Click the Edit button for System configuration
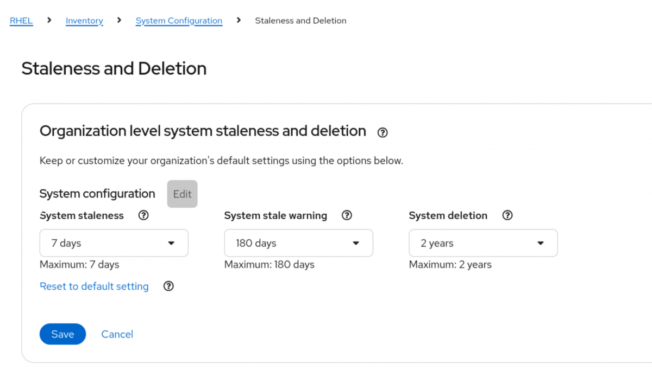652x376 pixels. point(182,194)
